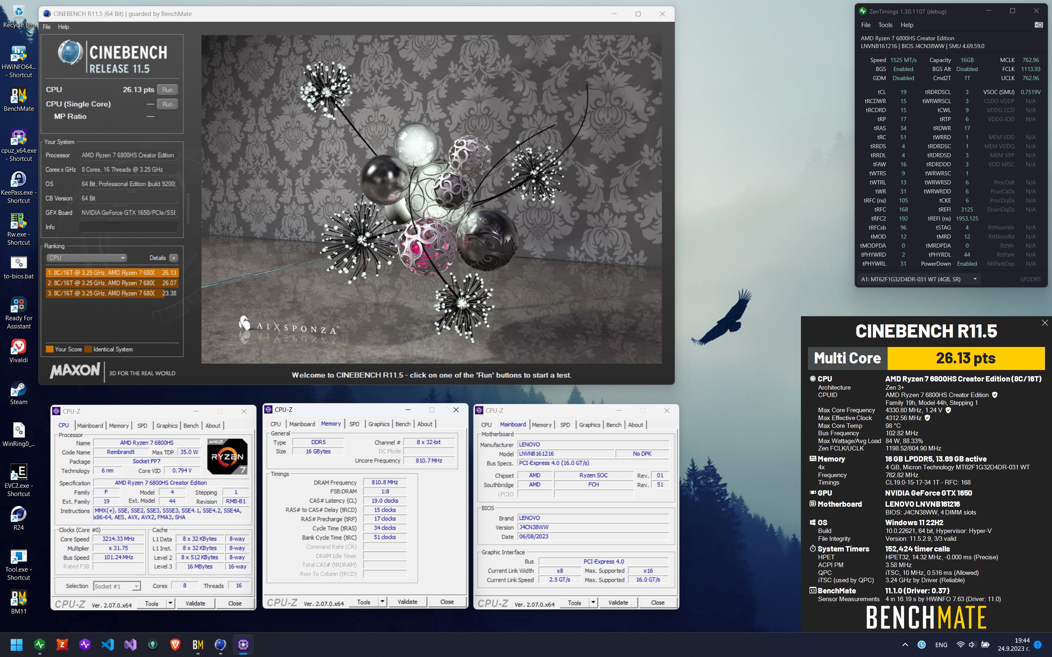
Task: Open Tools dropdown arrow in left CPU-Z window
Action: click(171, 603)
